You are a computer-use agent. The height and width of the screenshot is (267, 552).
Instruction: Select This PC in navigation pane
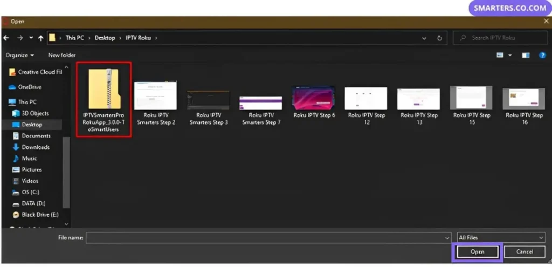(x=23, y=102)
